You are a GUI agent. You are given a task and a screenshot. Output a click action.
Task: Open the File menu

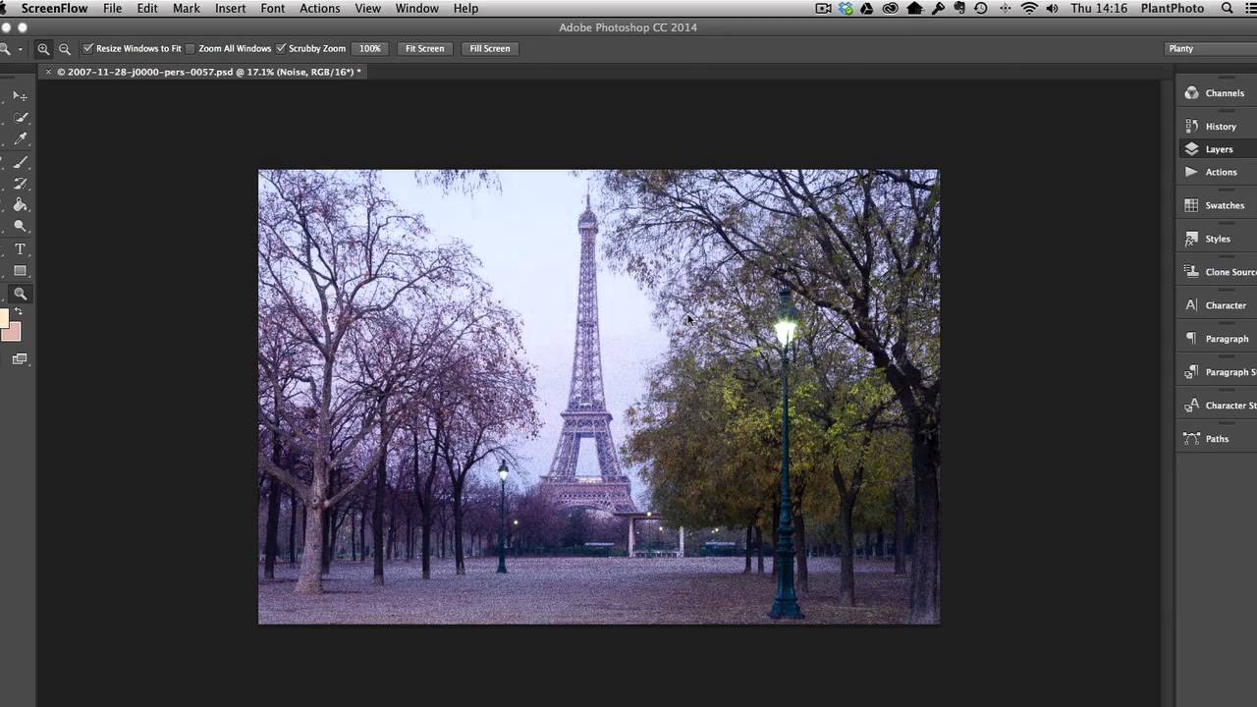tap(113, 8)
